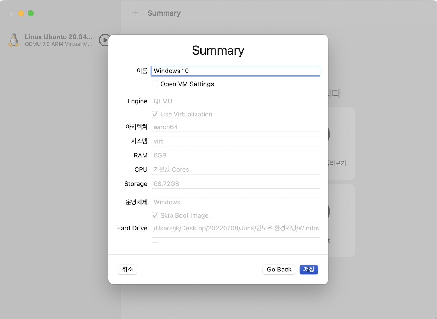Click the green zoom window button
Screen dimensions: 437x319
pos(31,13)
